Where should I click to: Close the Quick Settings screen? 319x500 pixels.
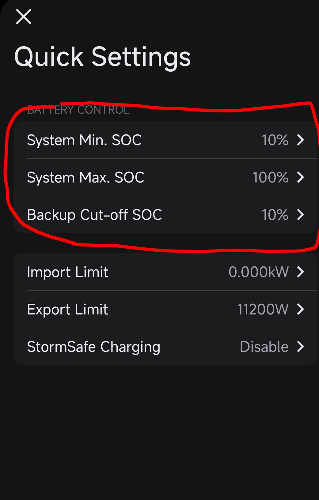point(24,17)
